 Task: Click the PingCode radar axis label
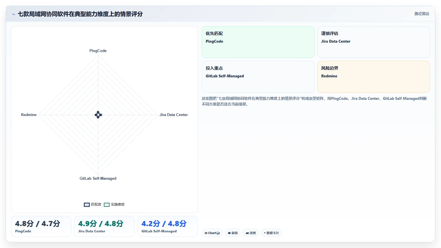pos(98,51)
